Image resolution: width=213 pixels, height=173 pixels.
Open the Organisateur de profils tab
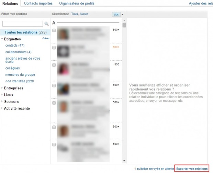coord(77,3)
